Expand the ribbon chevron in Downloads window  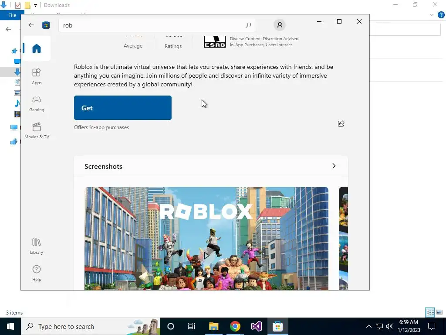click(x=432, y=15)
